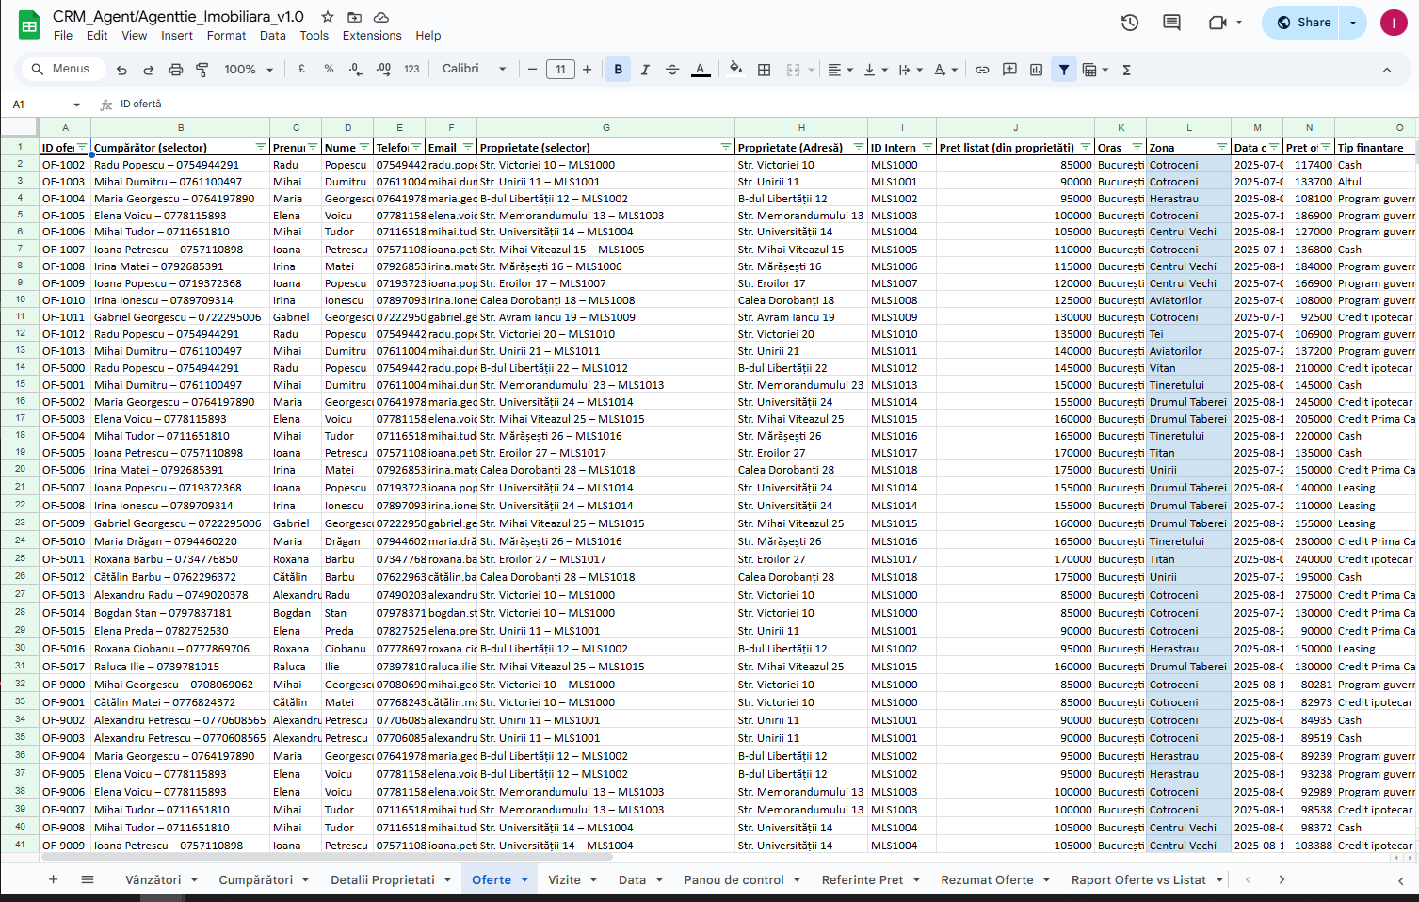
Task: Open the comments icon
Action: (1171, 23)
